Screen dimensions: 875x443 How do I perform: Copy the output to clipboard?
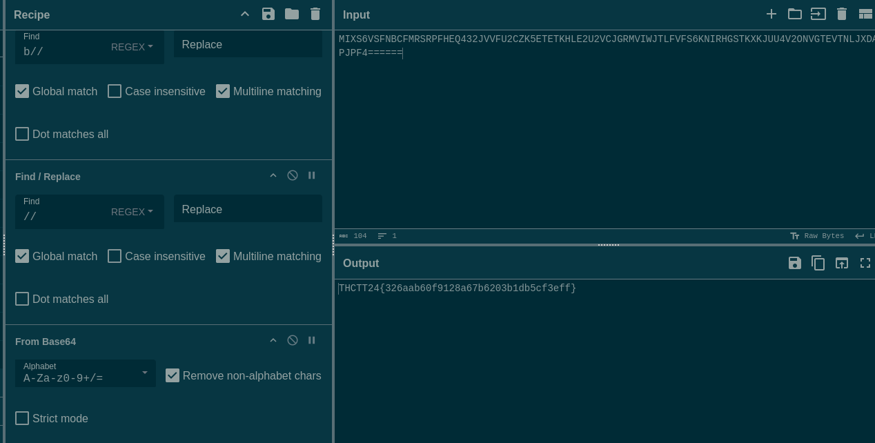click(x=818, y=263)
